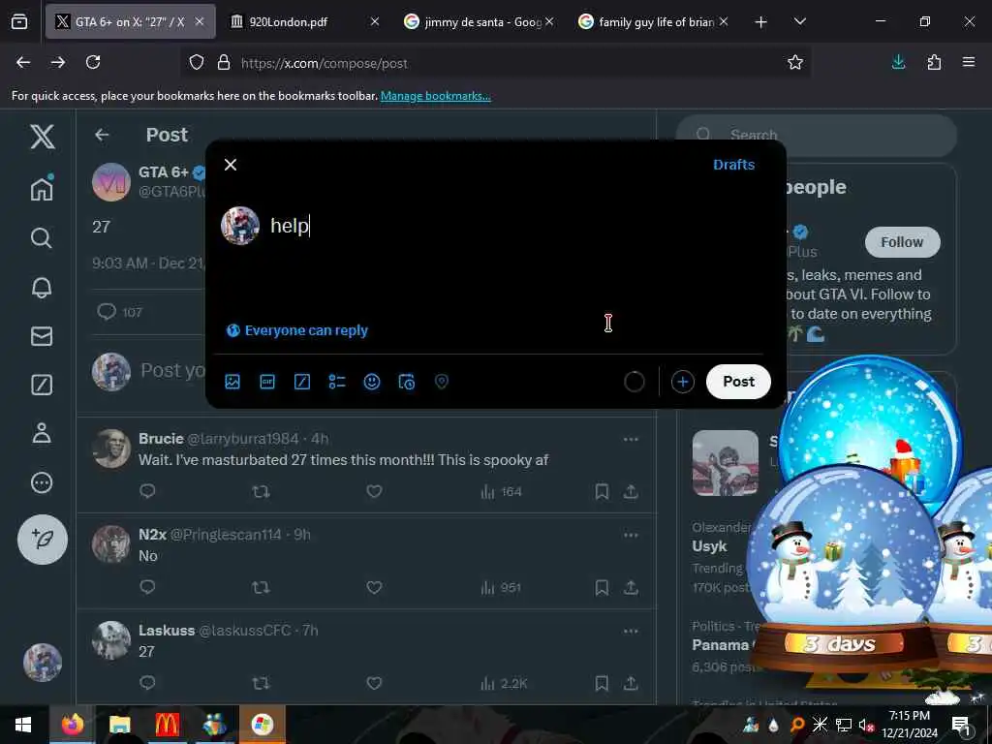Open notification center in taskbar
Screen dimensions: 992x744
[x=961, y=725]
